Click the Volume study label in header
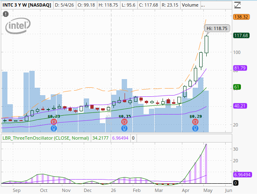 (190, 5)
